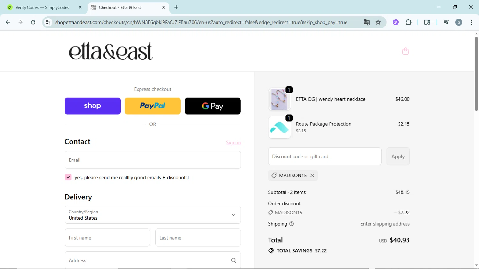Expand the Country/Region dropdown
479x269 pixels.
[153, 215]
